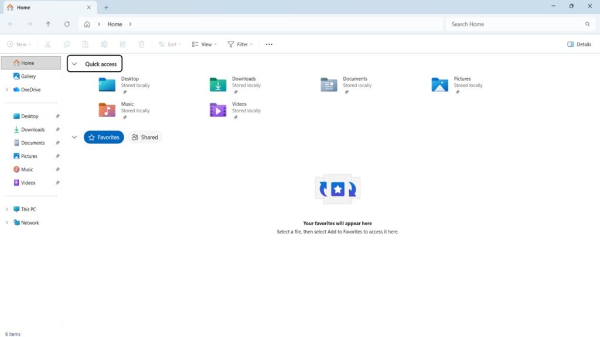The height and width of the screenshot is (337, 600).
Task: Expand the This PC tree node
Action: (x=7, y=209)
